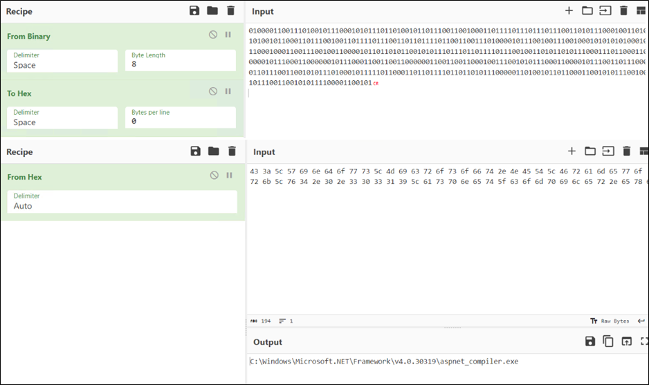Image resolution: width=649 pixels, height=385 pixels.
Task: Replace input with output using the Output icon
Action: (626, 341)
